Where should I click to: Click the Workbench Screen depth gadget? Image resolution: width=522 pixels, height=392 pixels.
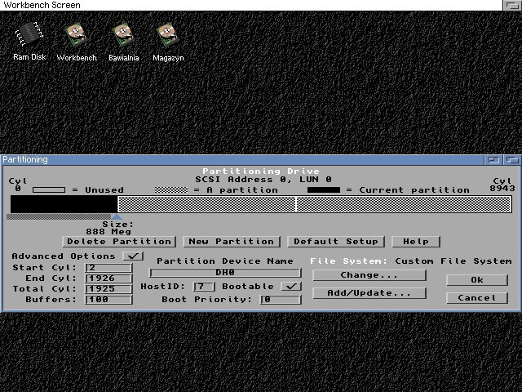tap(511, 5)
